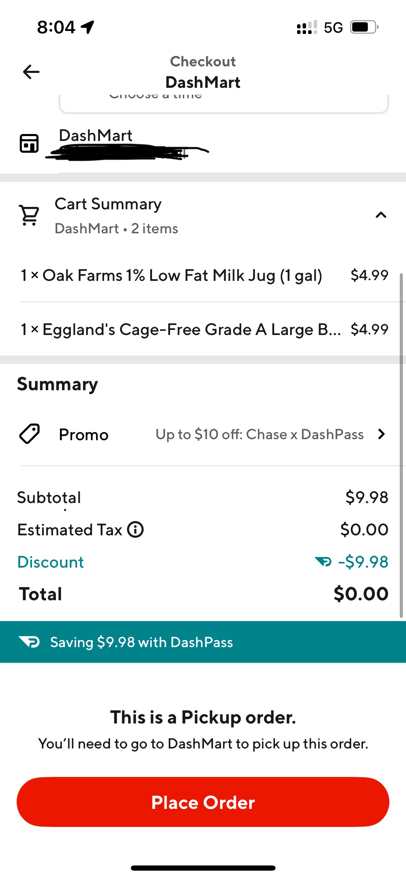Screen dimensions: 406x879
Task: Open Estimated Tax info icon
Action: tap(135, 530)
